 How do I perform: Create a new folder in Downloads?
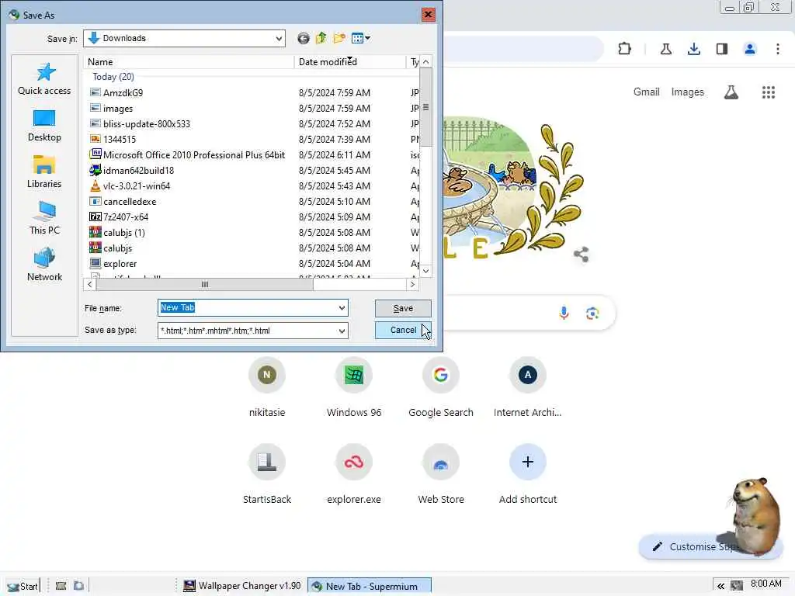pos(339,39)
